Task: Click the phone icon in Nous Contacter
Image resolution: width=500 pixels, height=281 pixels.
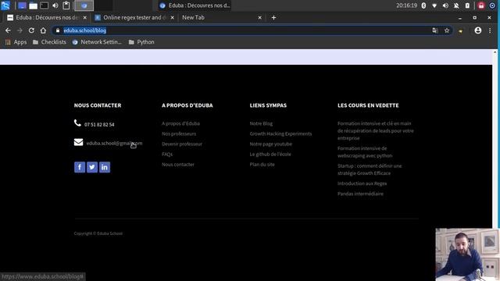Action: pos(77,123)
